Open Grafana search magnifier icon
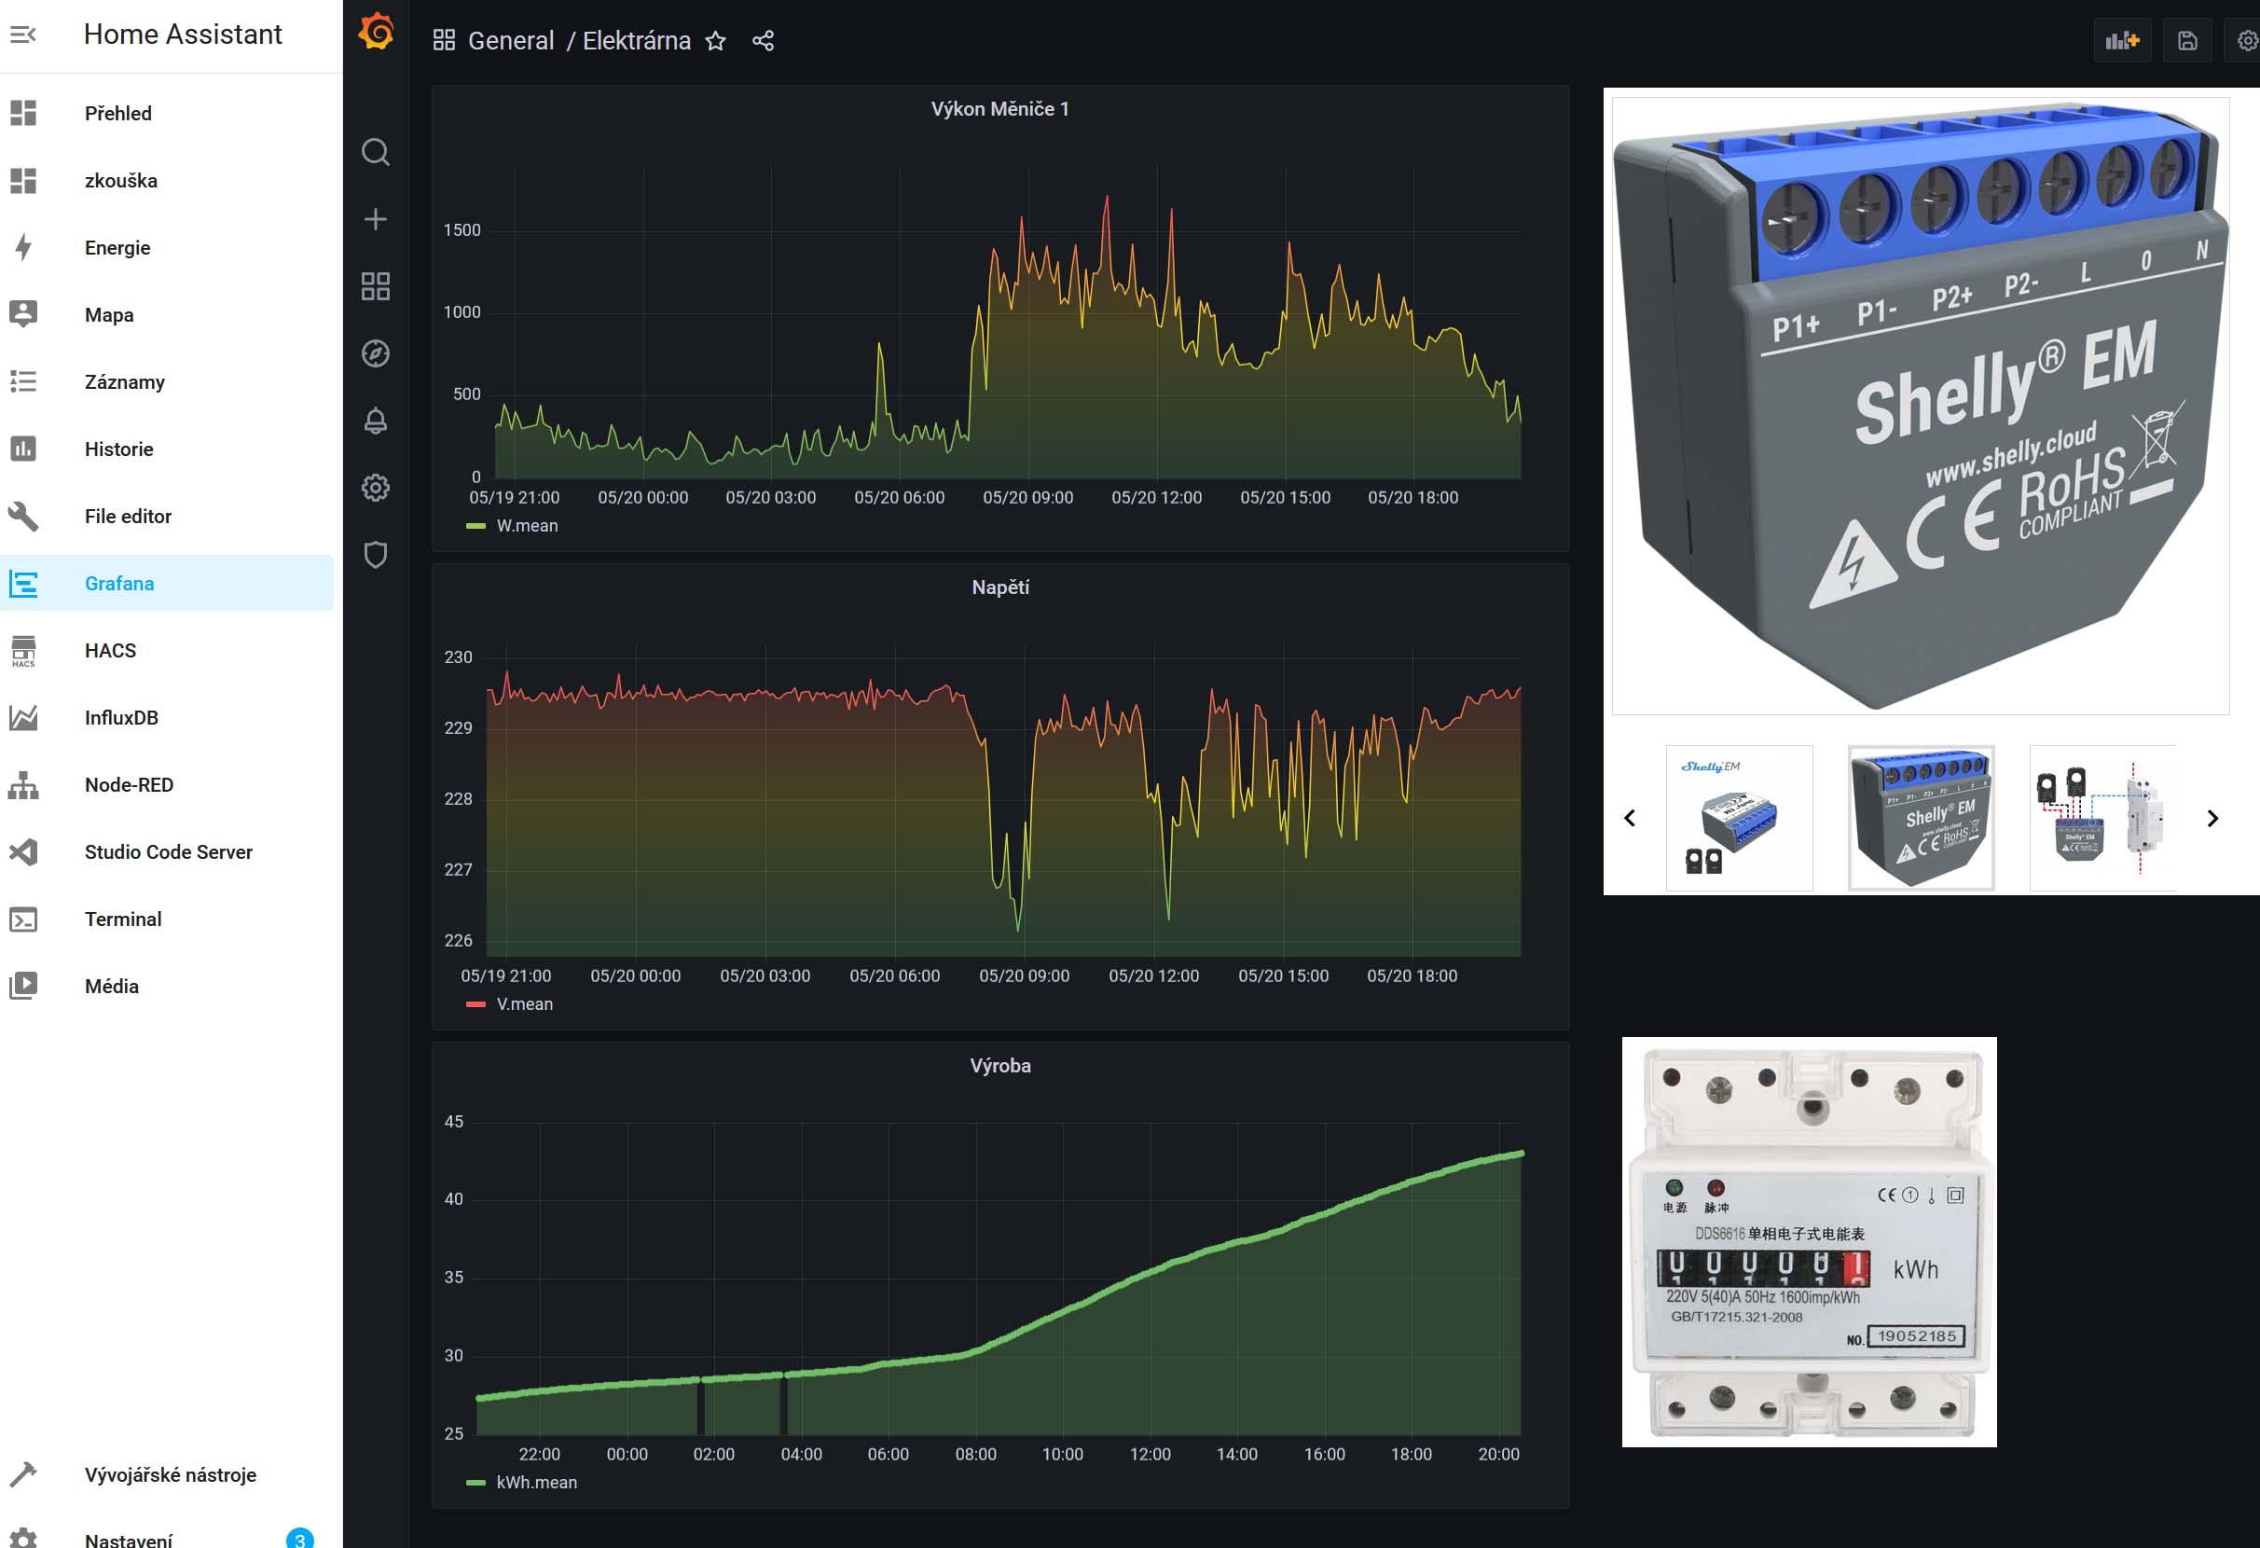Viewport: 2260px width, 1548px height. click(x=376, y=153)
